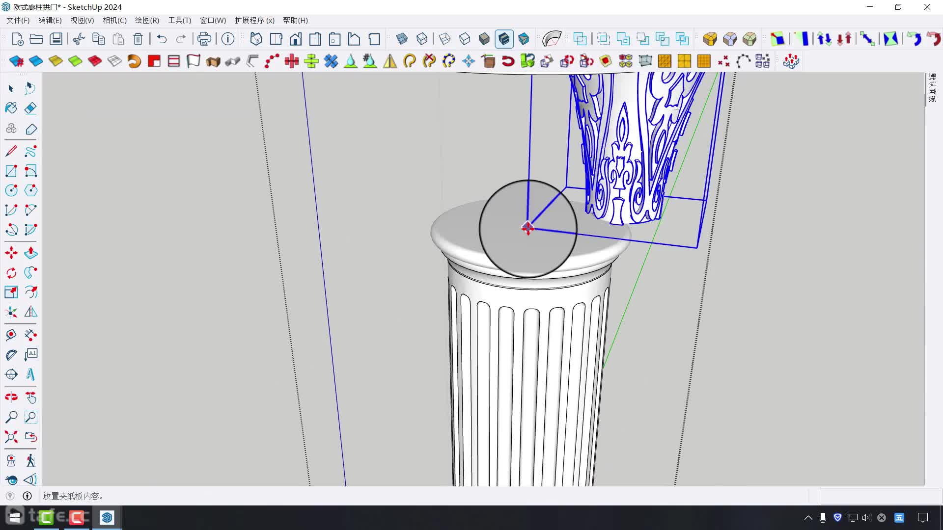Open the Windows Start button
943x530 pixels.
coord(14,518)
